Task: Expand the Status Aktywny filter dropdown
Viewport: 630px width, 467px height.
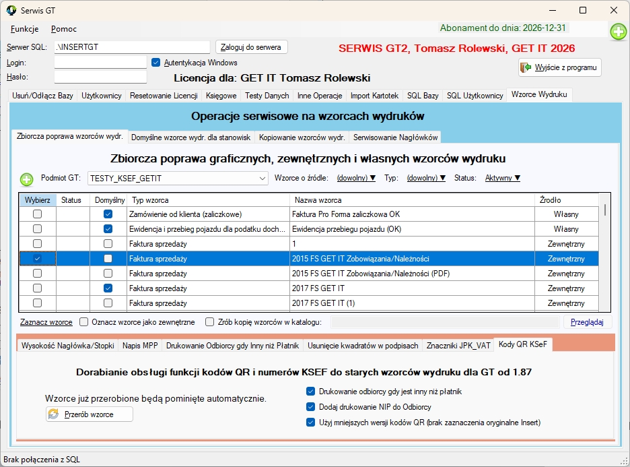Action: click(503, 179)
